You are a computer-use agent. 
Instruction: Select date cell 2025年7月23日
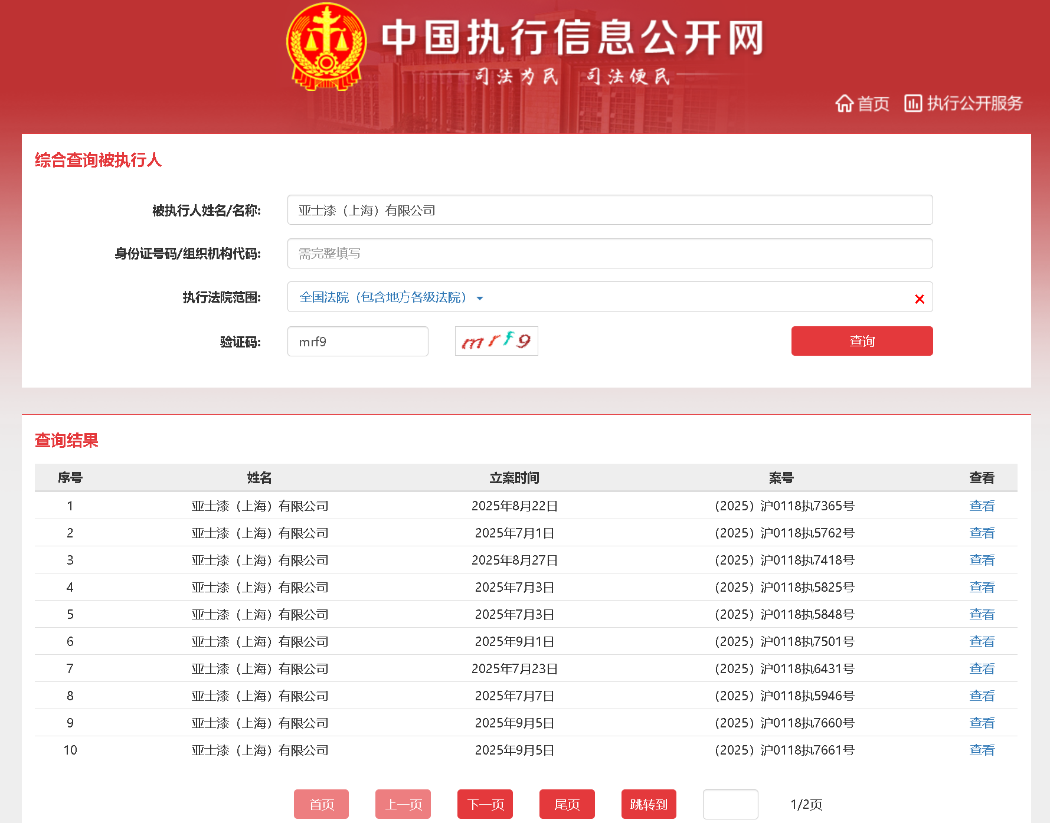click(x=515, y=668)
